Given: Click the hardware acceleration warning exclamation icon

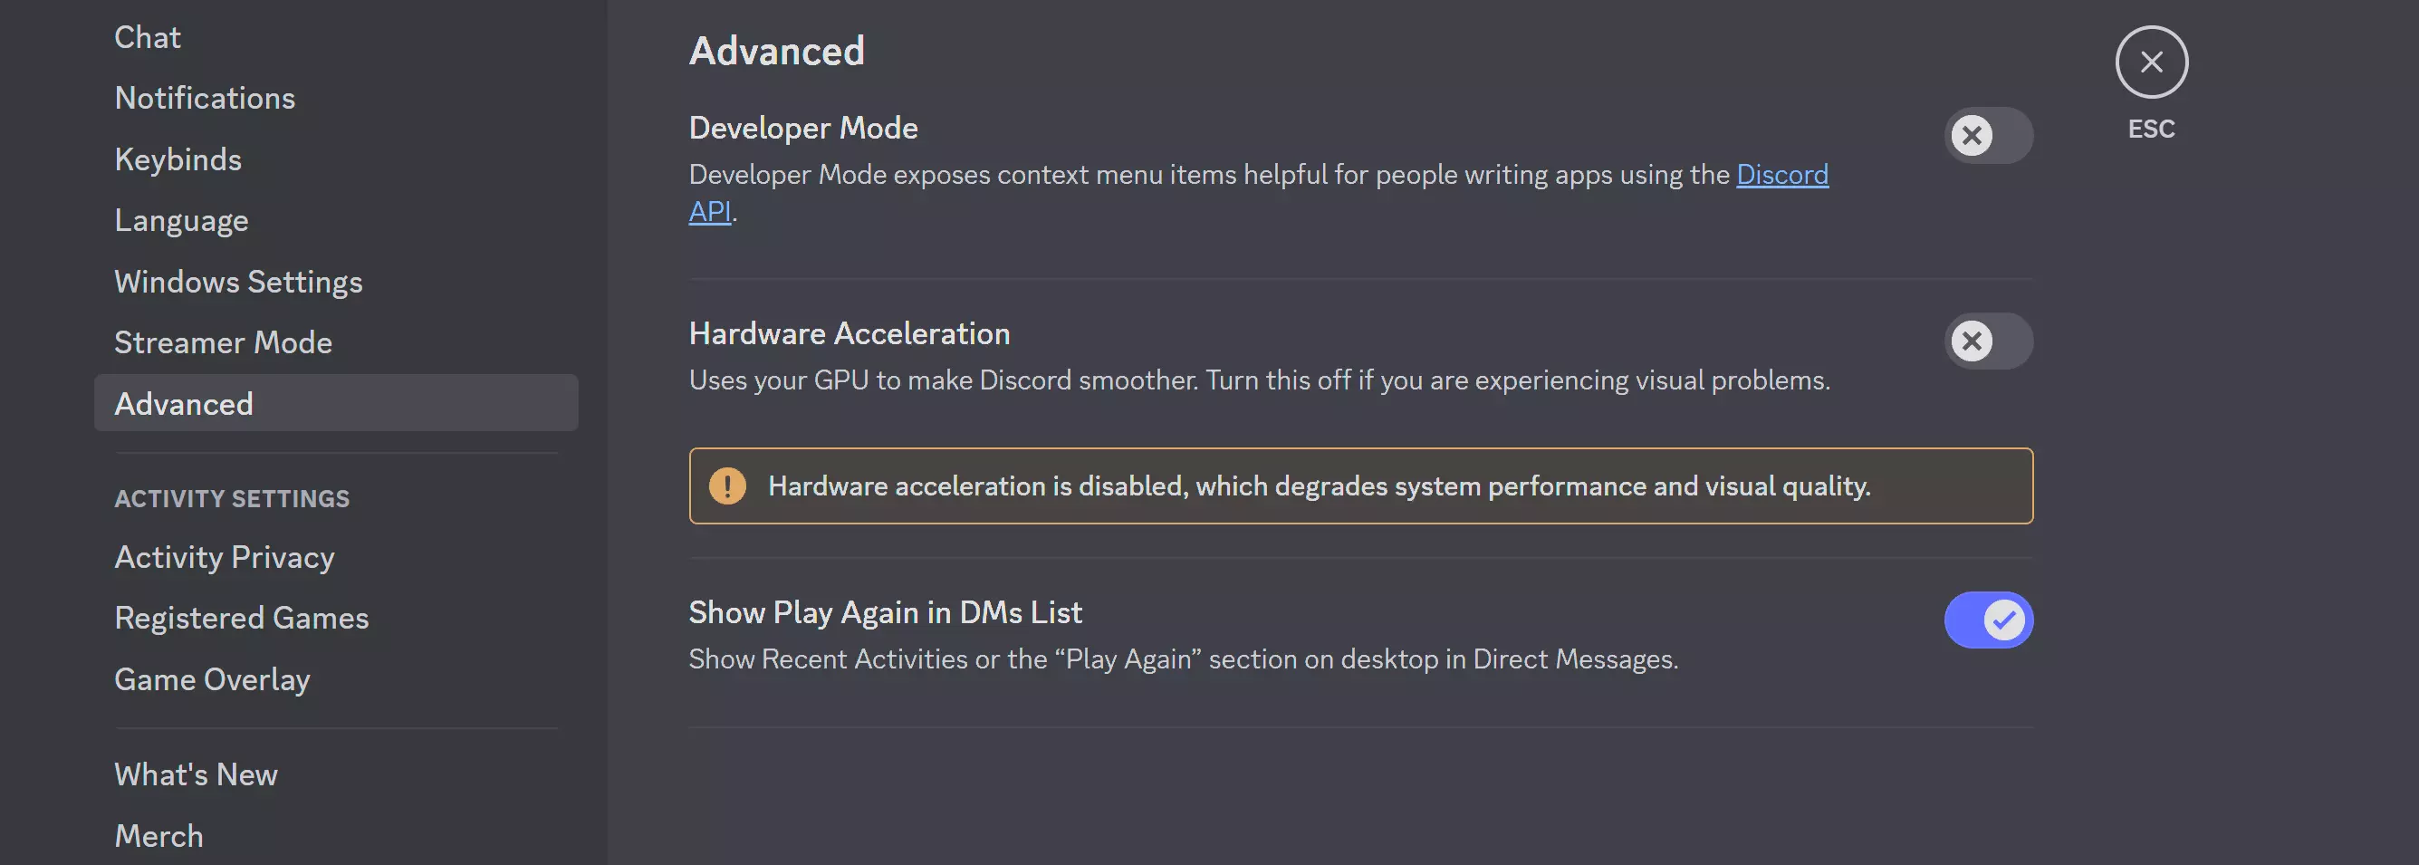Looking at the screenshot, I should (x=727, y=485).
